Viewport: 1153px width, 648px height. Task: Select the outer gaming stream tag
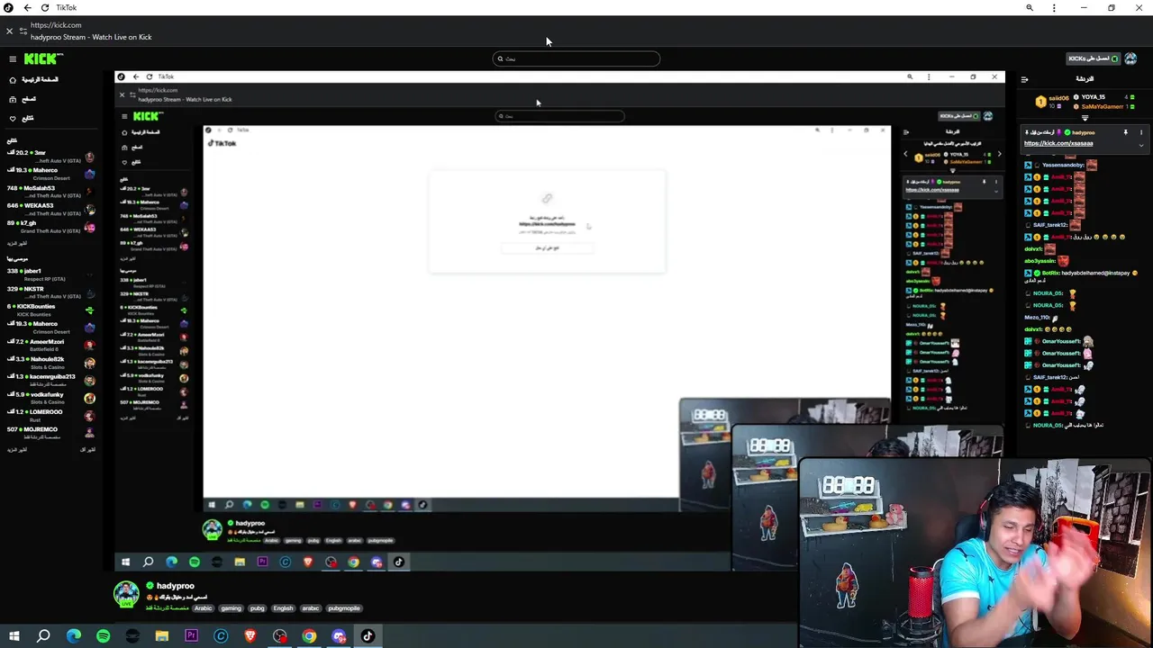coord(232,608)
